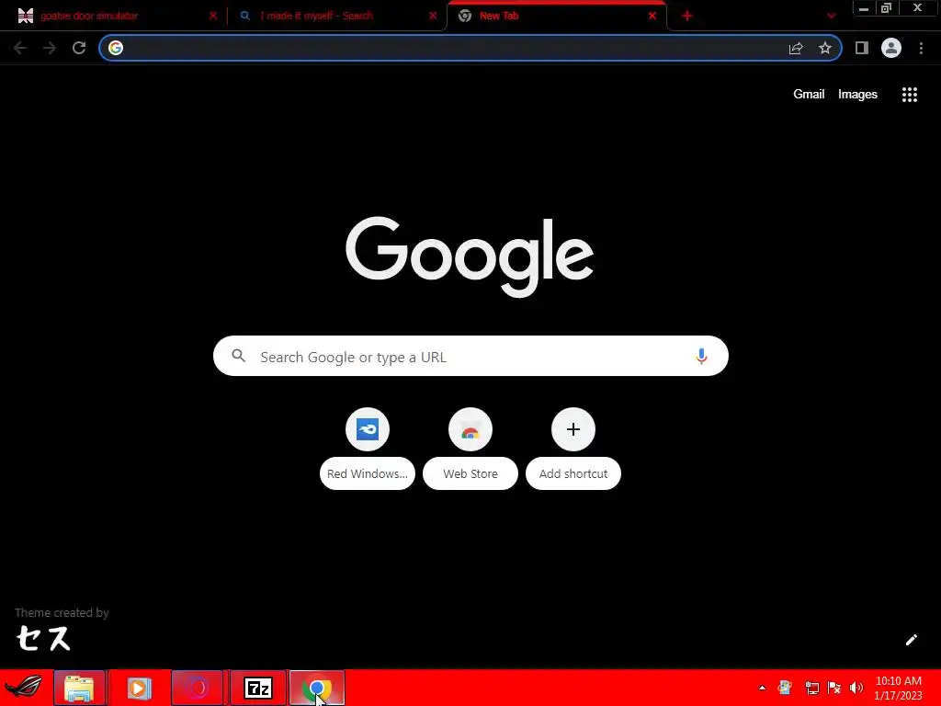This screenshot has height=706, width=941.
Task: Open the ROG Start button on the taskbar
Action: 24,688
